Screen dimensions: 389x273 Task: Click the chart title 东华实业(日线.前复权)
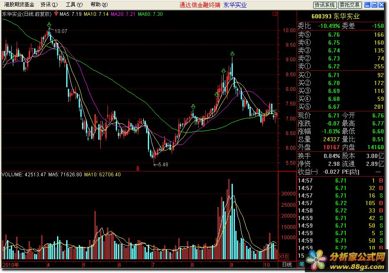(x=27, y=14)
